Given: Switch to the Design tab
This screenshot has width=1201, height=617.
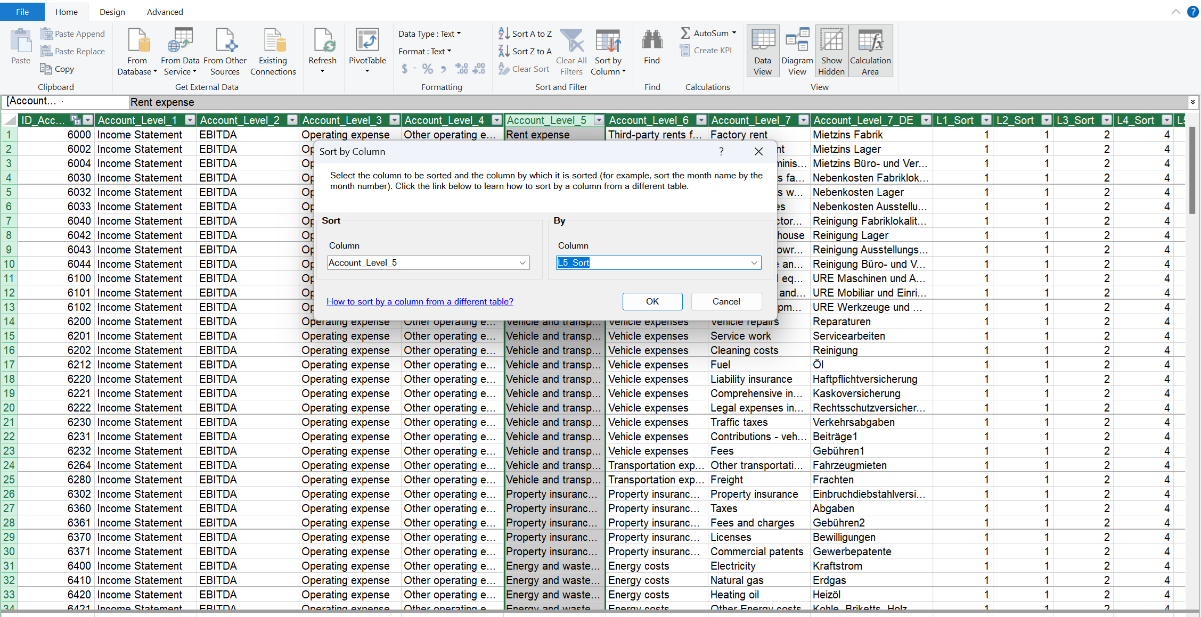Looking at the screenshot, I should pyautogui.click(x=112, y=12).
